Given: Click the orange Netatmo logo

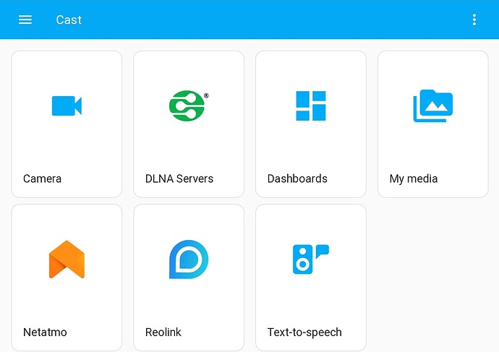Looking at the screenshot, I should click(67, 259).
